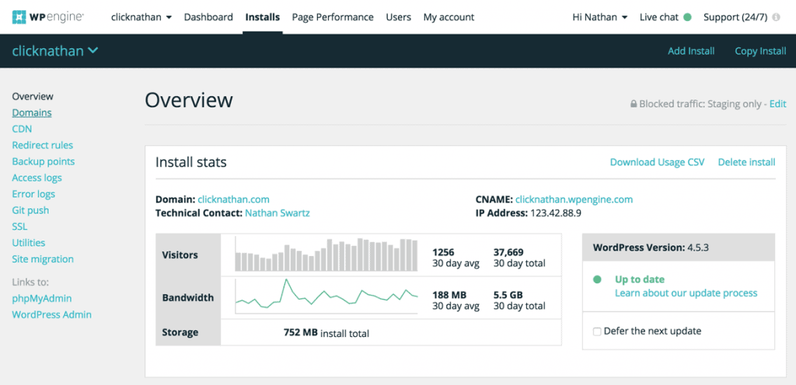Open Git push in sidebar
This screenshot has height=385, width=796.
click(30, 210)
